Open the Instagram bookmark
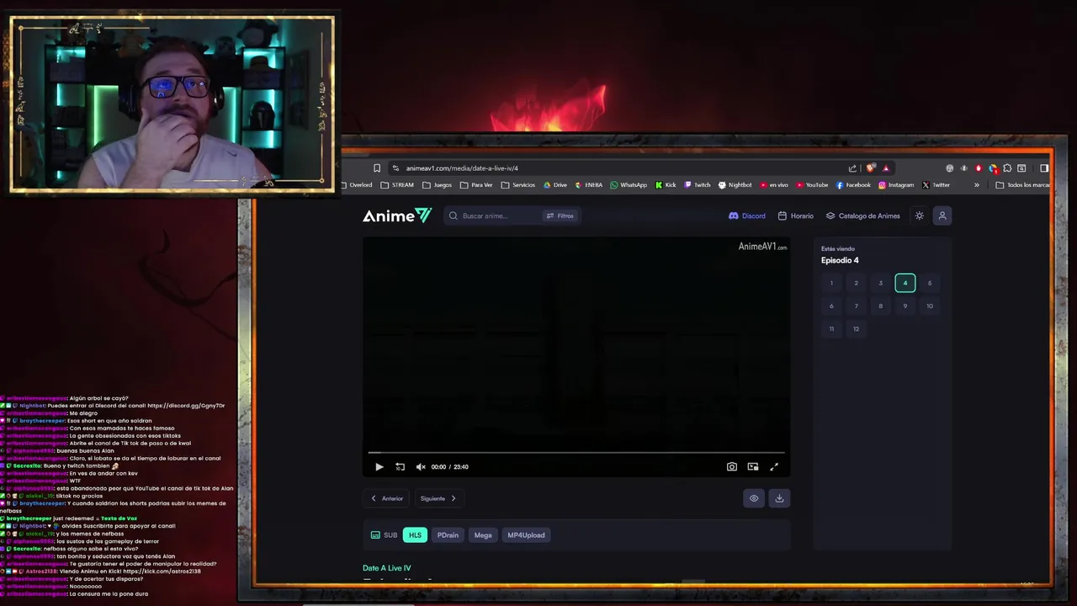Screen dimensions: 1077x606 point(896,185)
